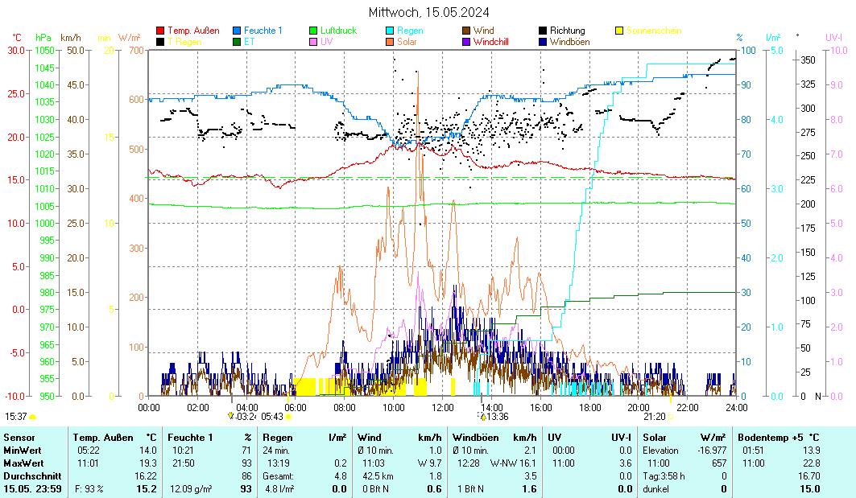The image size is (856, 498).
Task: Click the green Luftdruck legend swatch
Action: pos(312,31)
